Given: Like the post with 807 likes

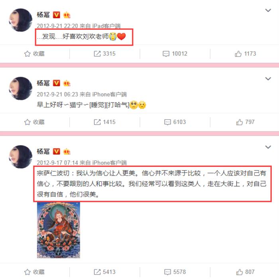Looking at the screenshot, I should tap(245, 272).
